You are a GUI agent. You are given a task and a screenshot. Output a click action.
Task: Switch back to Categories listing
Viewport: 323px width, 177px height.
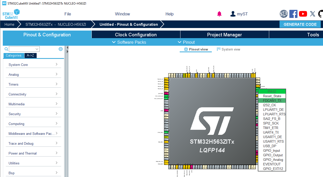(x=14, y=55)
